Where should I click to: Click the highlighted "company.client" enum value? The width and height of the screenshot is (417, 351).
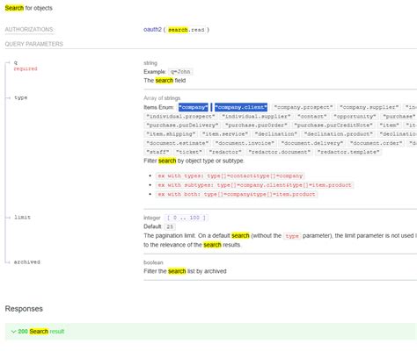(241, 107)
